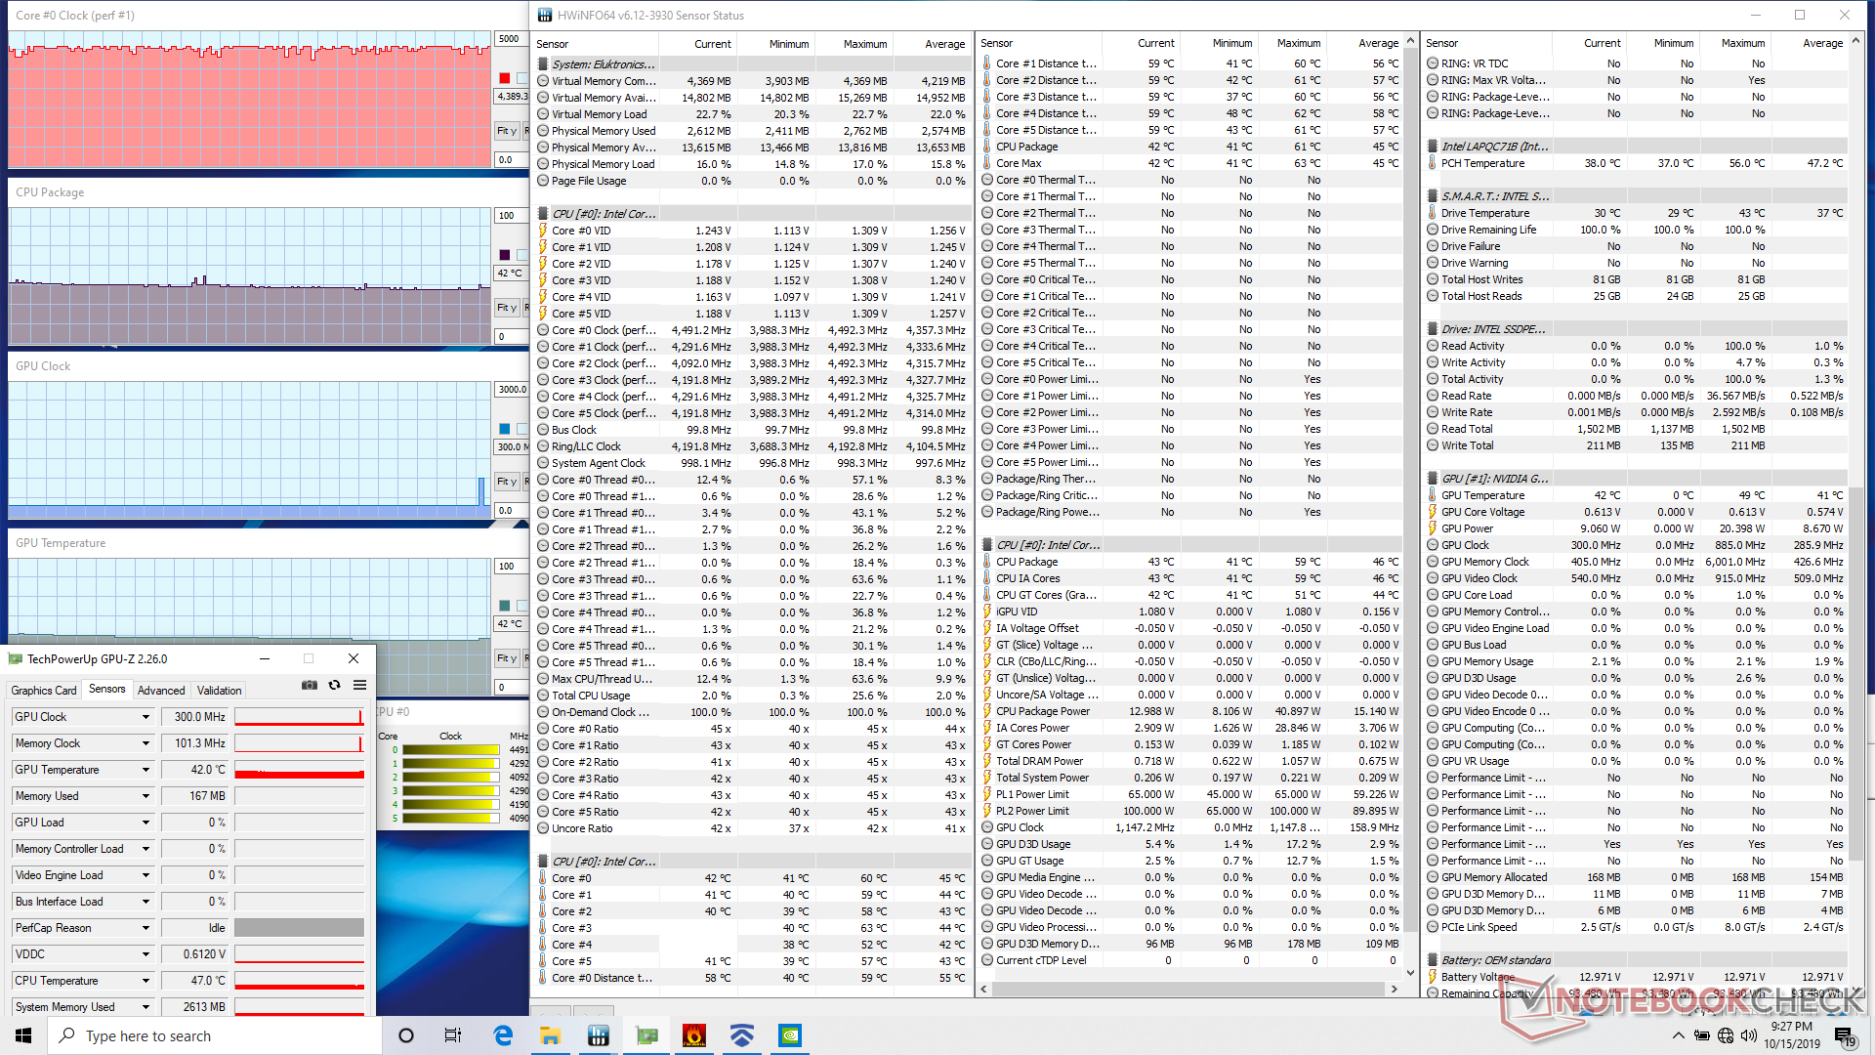
Task: Take a GPU-Z screenshot with camera icon
Action: (x=310, y=686)
